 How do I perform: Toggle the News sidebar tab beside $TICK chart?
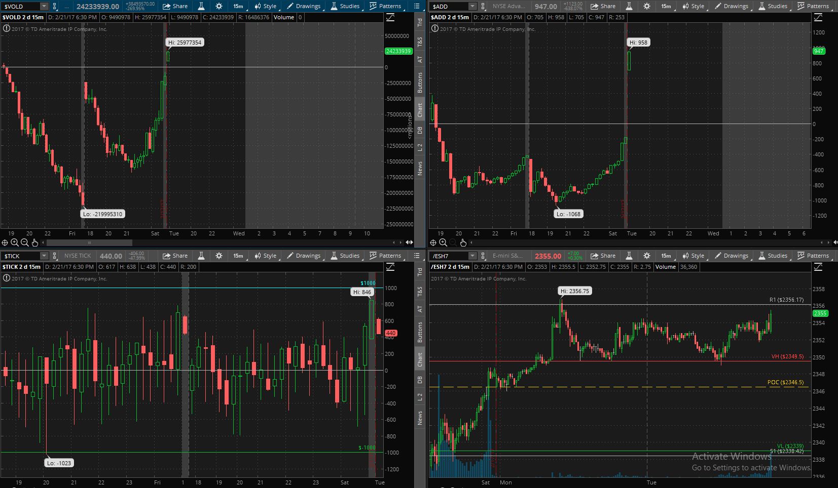(420, 418)
